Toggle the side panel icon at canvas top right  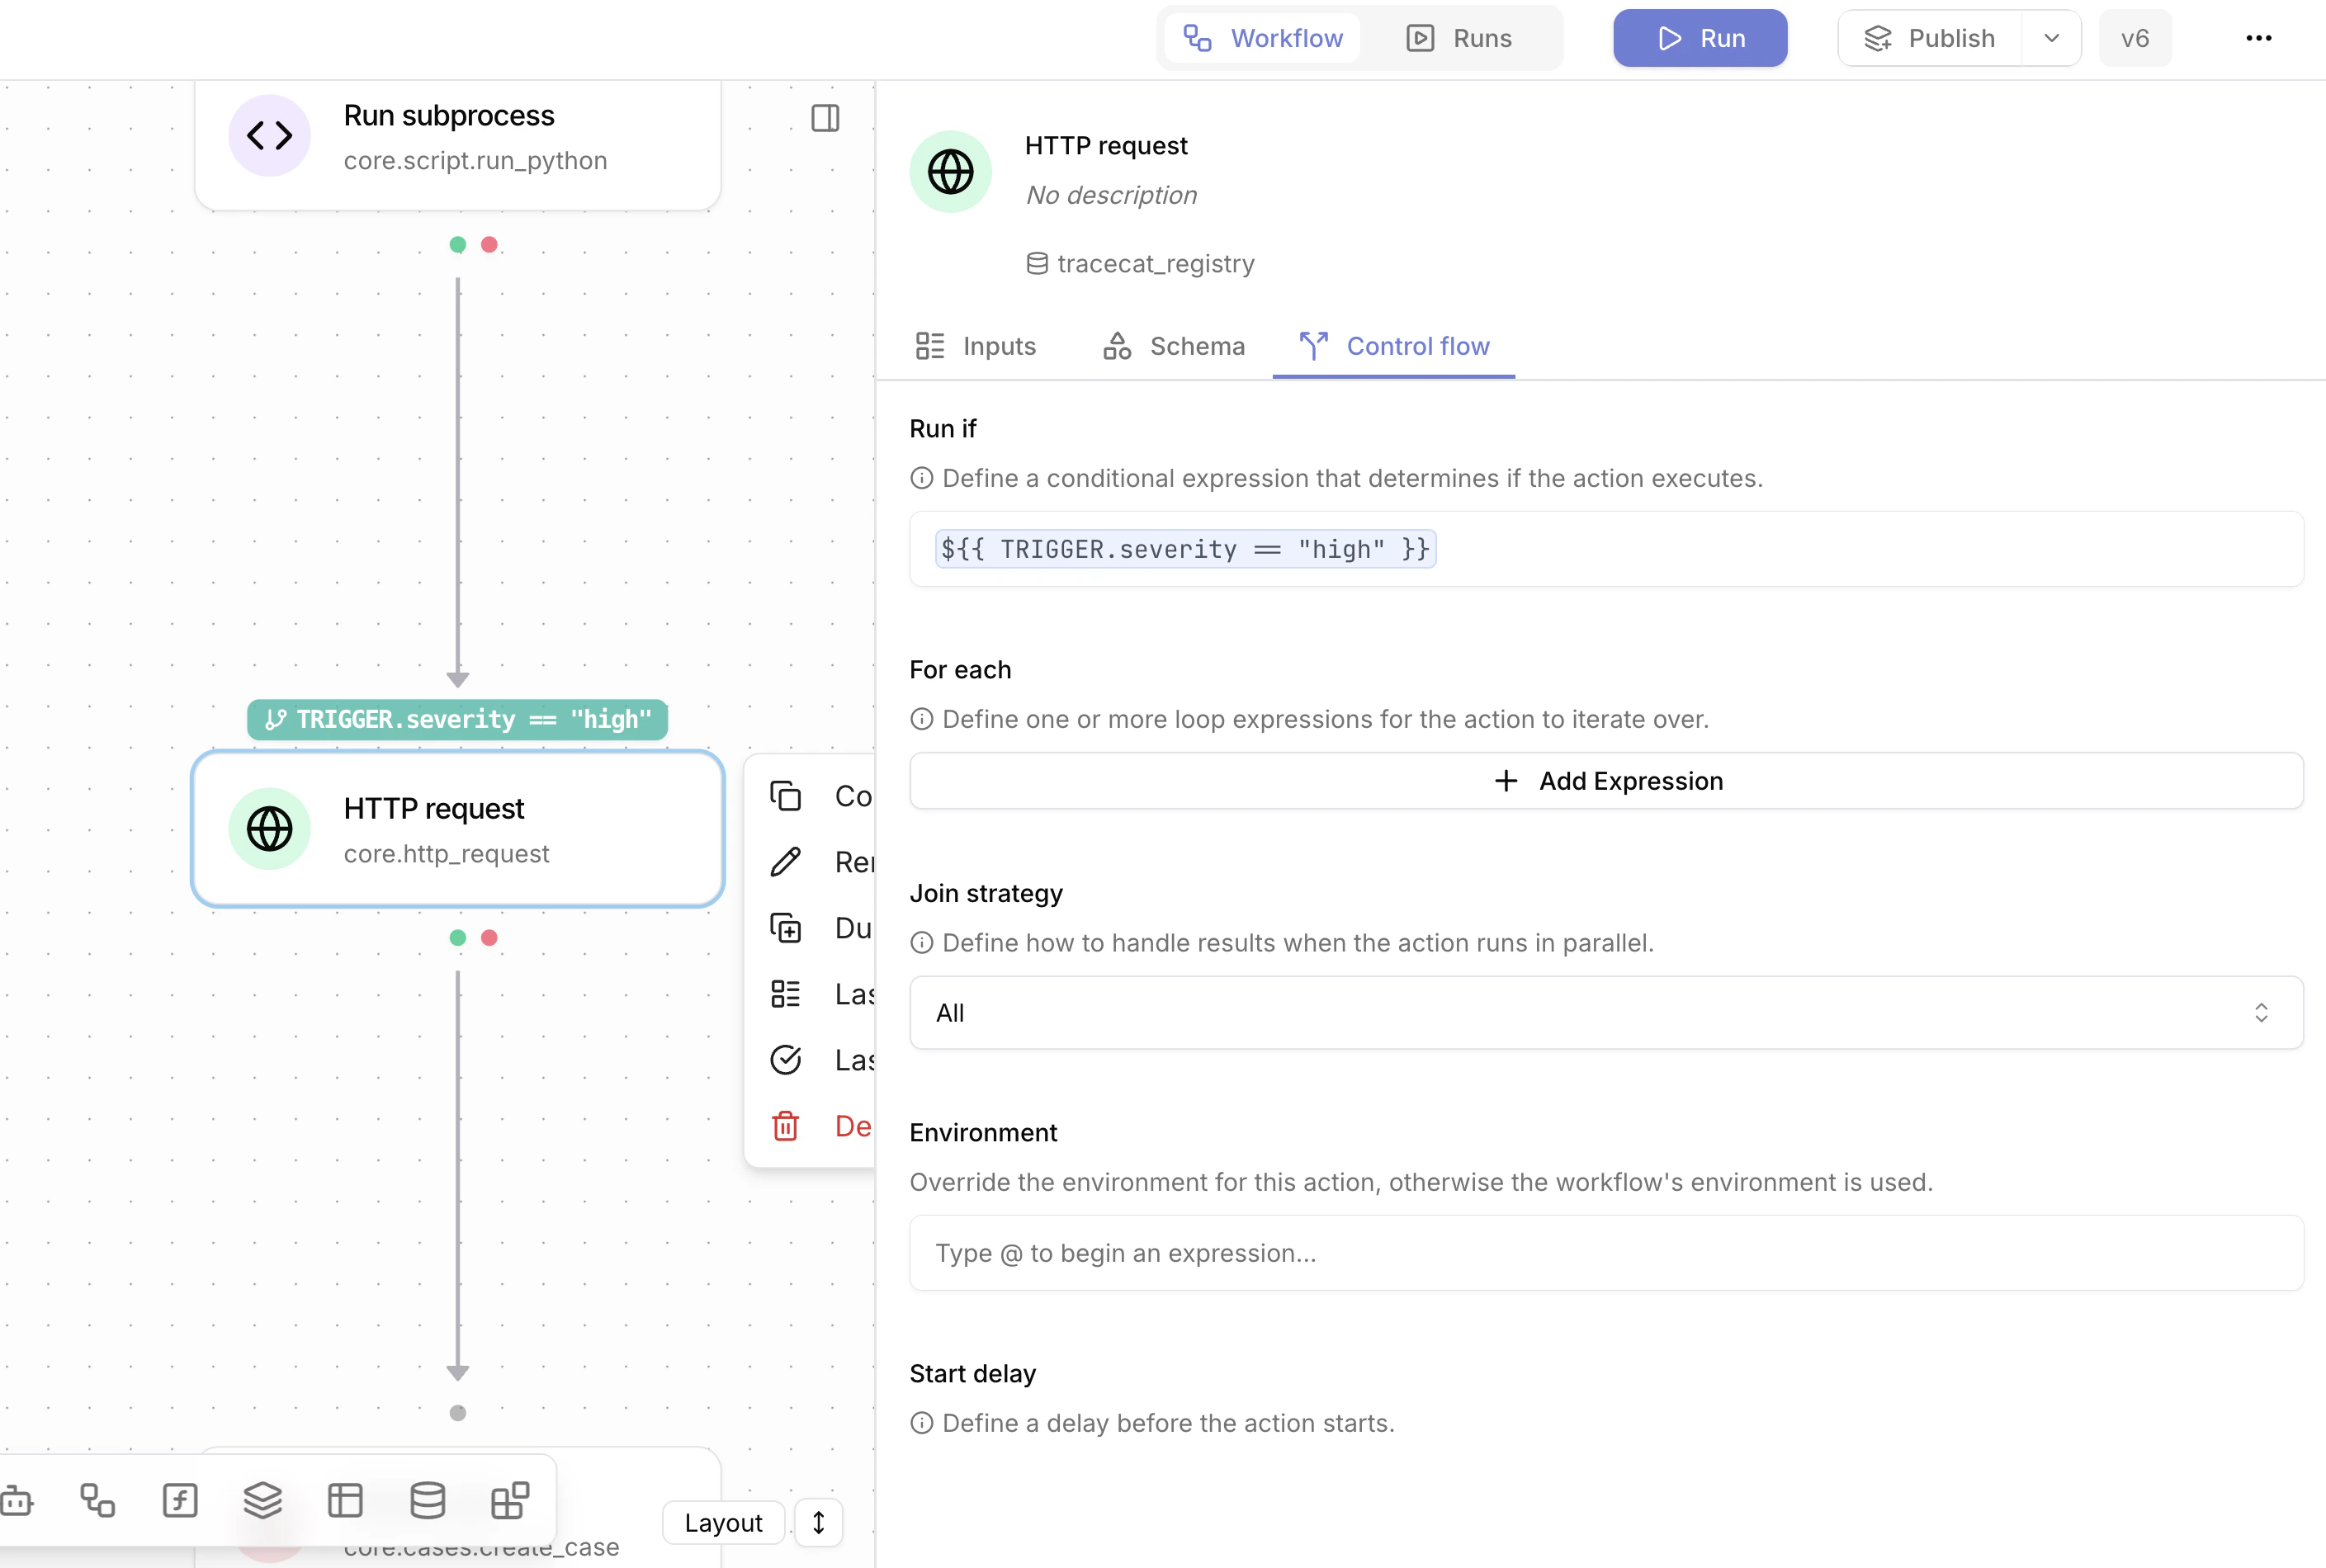[825, 117]
